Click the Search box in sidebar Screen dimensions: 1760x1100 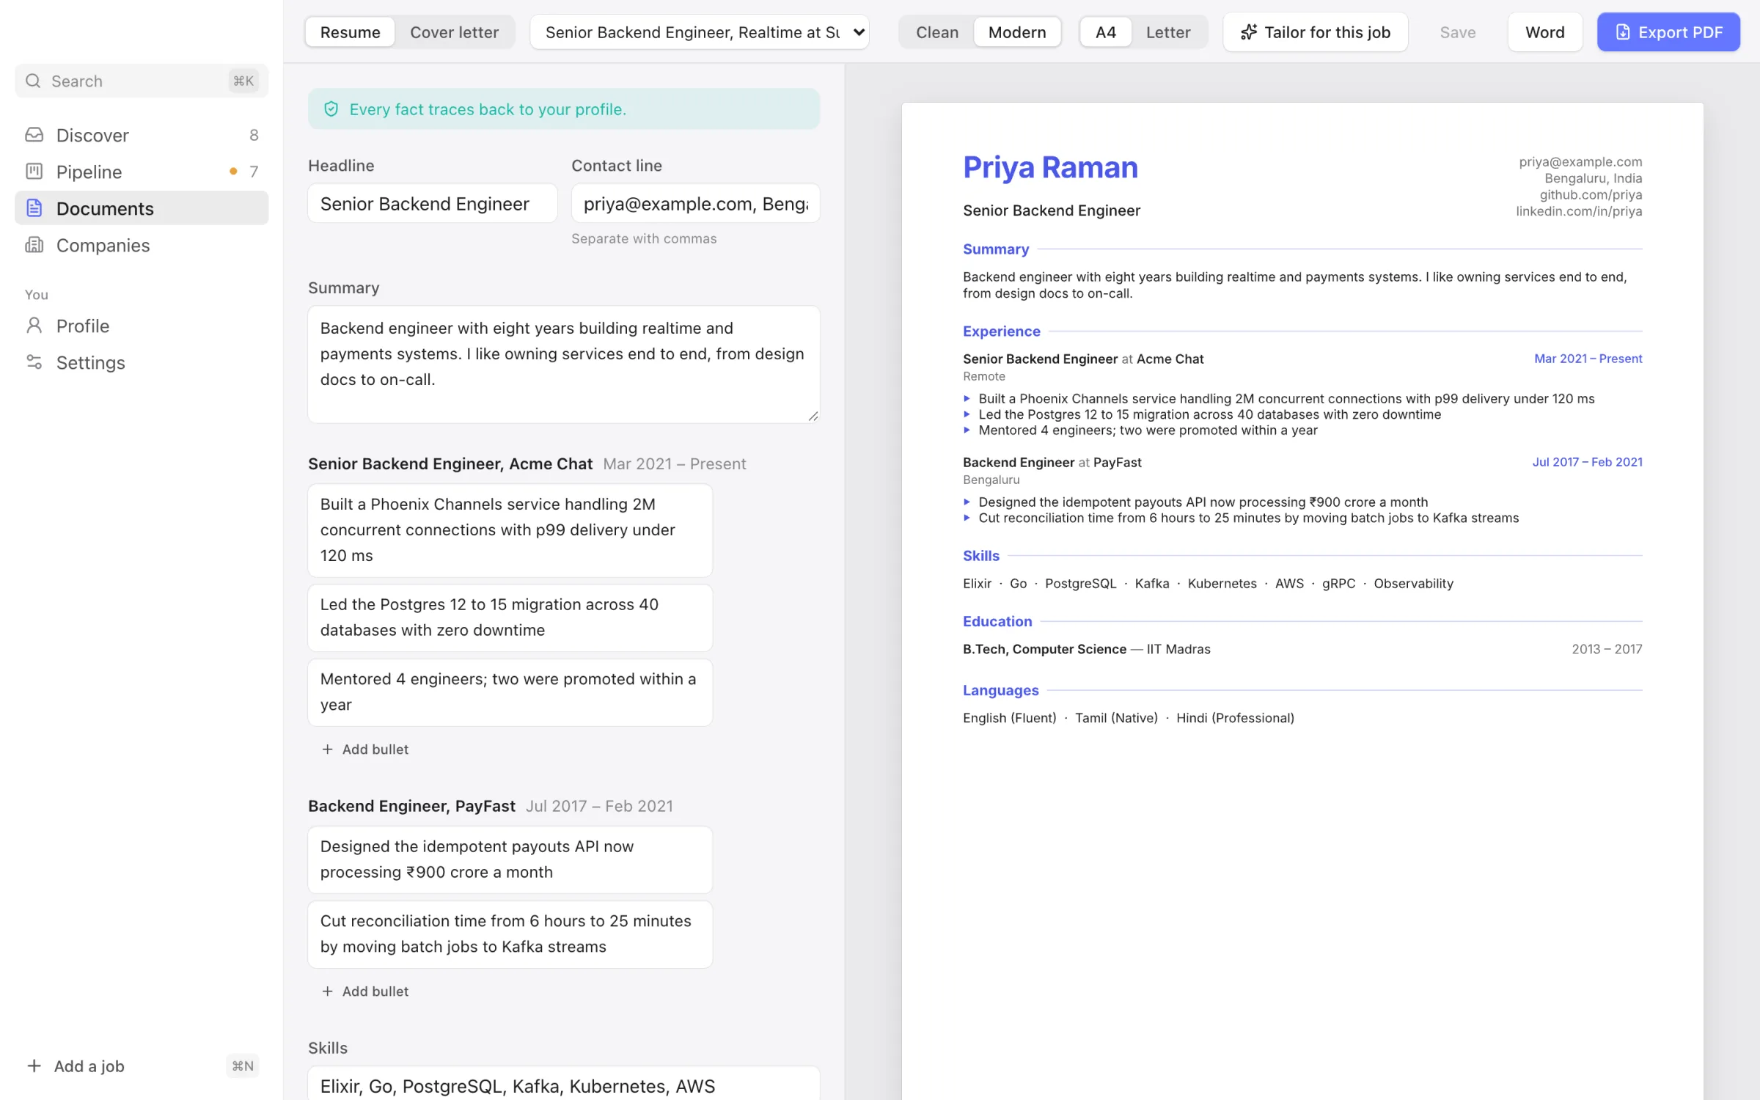(142, 81)
